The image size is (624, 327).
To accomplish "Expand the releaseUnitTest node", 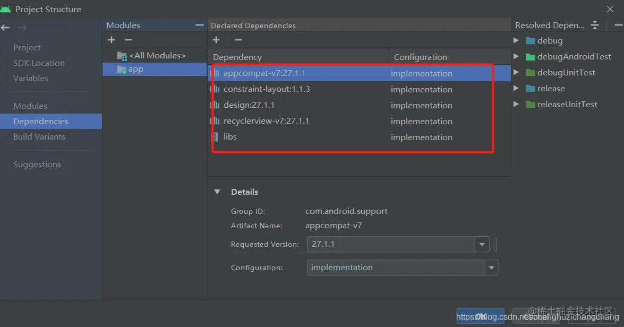I will [516, 104].
